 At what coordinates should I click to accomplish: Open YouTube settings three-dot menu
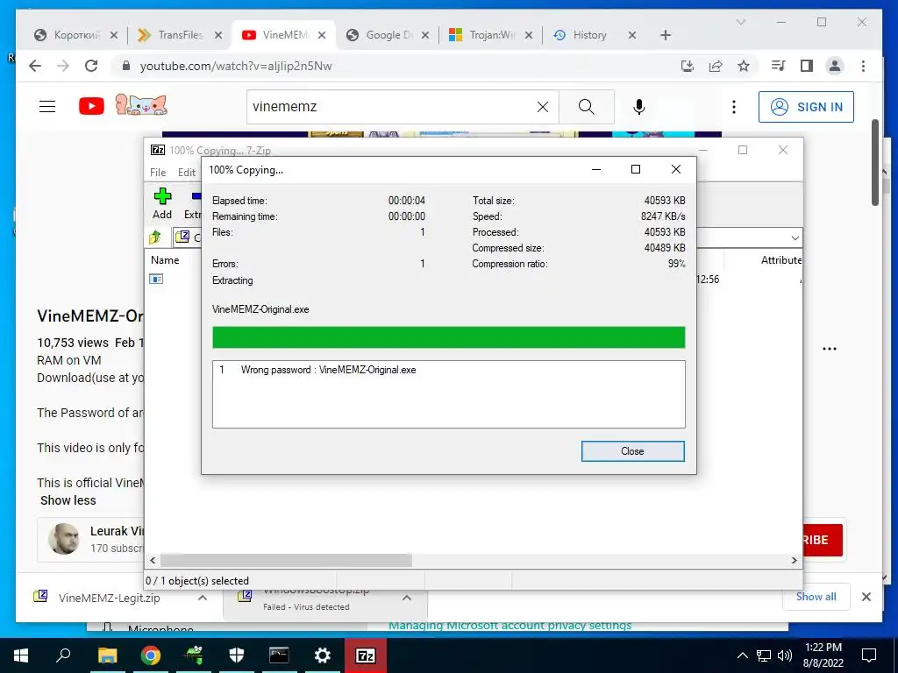pyautogui.click(x=734, y=106)
